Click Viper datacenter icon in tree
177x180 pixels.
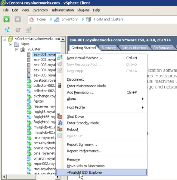point(17,44)
